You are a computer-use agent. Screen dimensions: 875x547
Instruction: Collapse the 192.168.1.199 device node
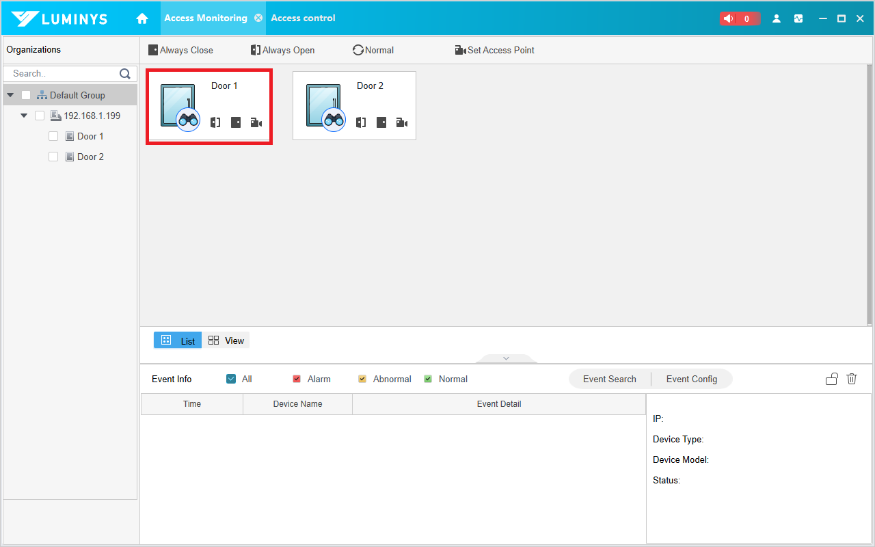(24, 116)
